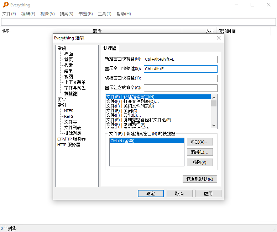Click the 取消 button
This screenshot has width=277, height=232.
(179, 194)
